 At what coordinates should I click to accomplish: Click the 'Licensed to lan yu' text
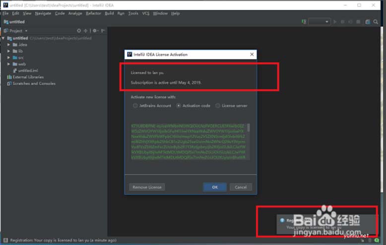click(x=147, y=73)
